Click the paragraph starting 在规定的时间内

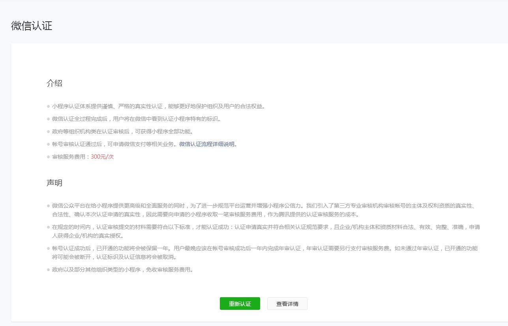point(266,231)
